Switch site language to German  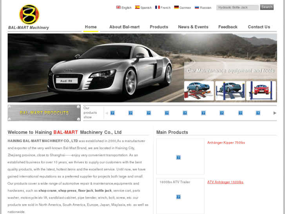point(185,7)
